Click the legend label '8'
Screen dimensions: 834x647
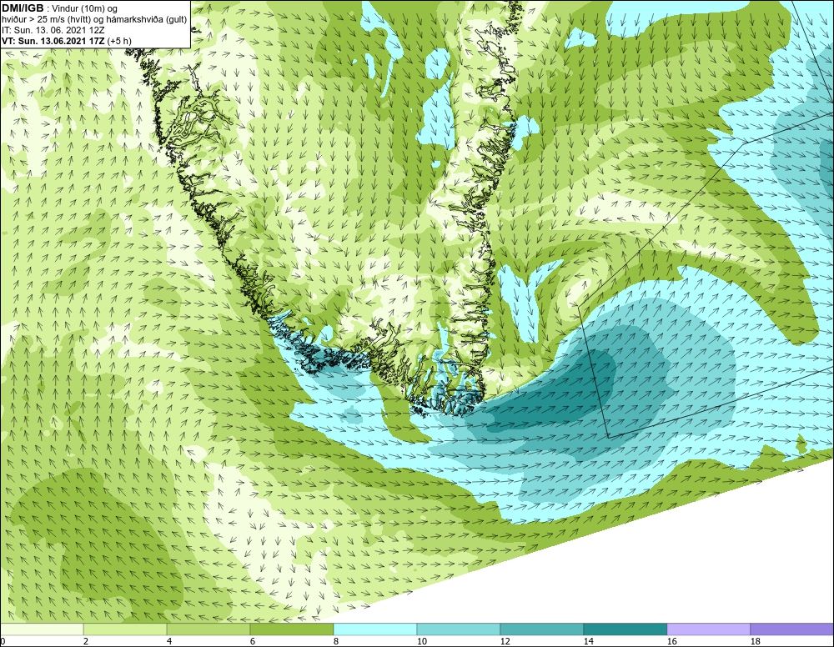(335, 641)
